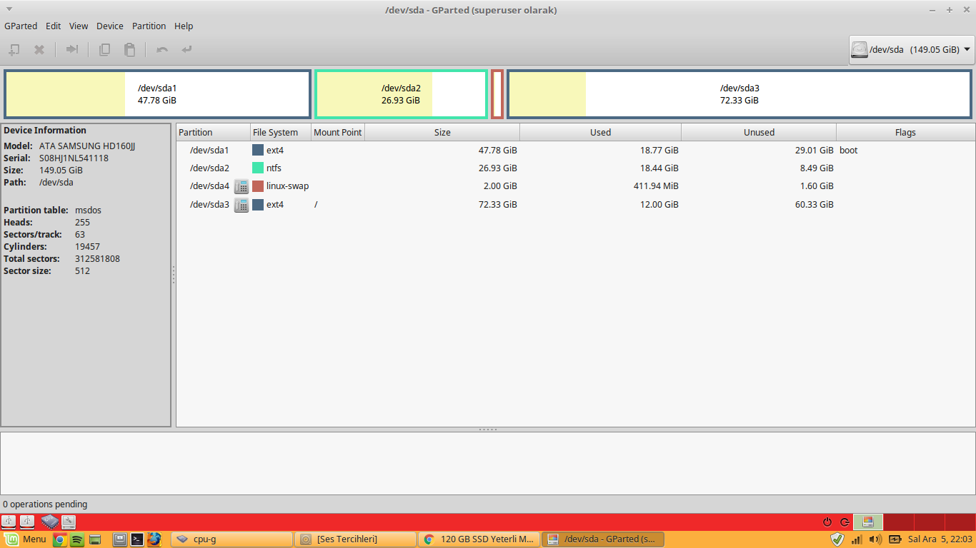The height and width of the screenshot is (548, 976).
Task: Click the GParted icon in the red panel
Action: 868,522
